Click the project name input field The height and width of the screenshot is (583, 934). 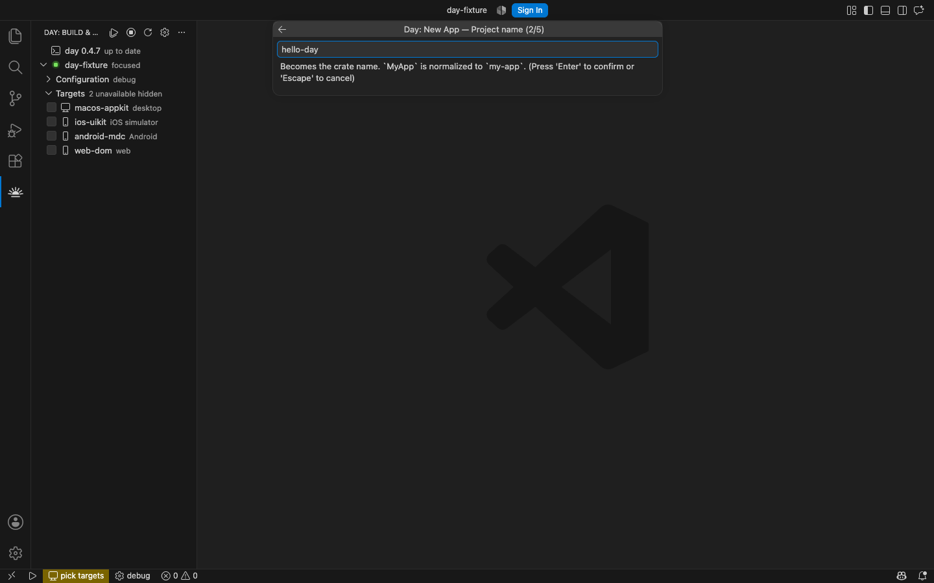click(x=468, y=49)
